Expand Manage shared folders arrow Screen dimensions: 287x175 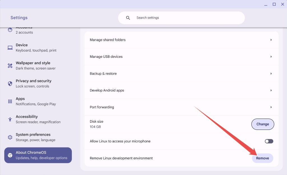[271, 40]
